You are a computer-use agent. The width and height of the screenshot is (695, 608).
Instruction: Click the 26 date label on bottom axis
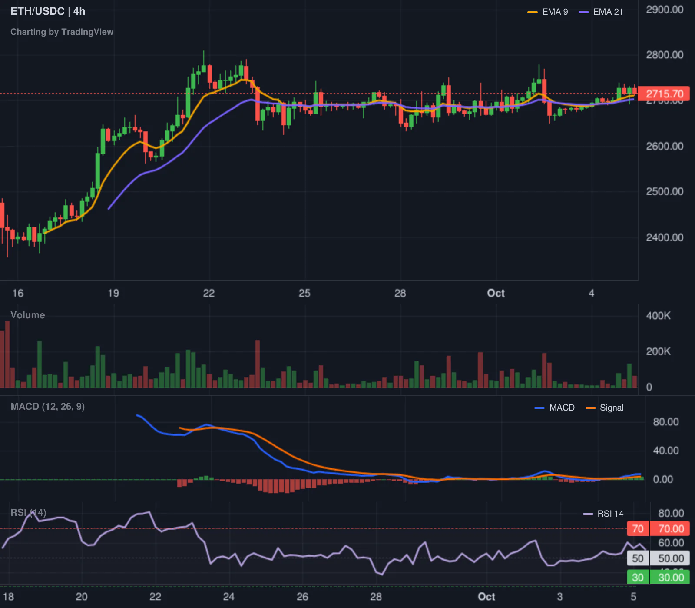pos(302,597)
